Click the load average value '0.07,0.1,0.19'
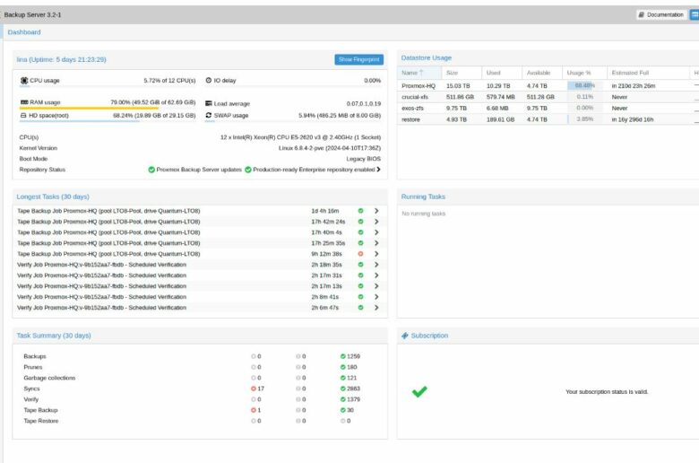 click(363, 103)
